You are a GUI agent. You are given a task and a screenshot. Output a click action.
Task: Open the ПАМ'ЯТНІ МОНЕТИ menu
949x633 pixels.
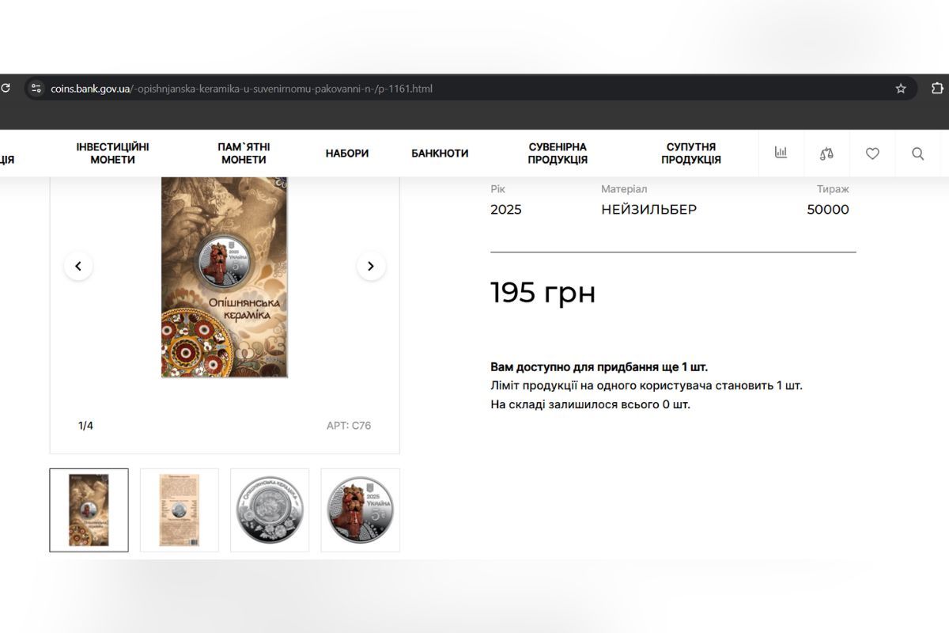(x=244, y=154)
